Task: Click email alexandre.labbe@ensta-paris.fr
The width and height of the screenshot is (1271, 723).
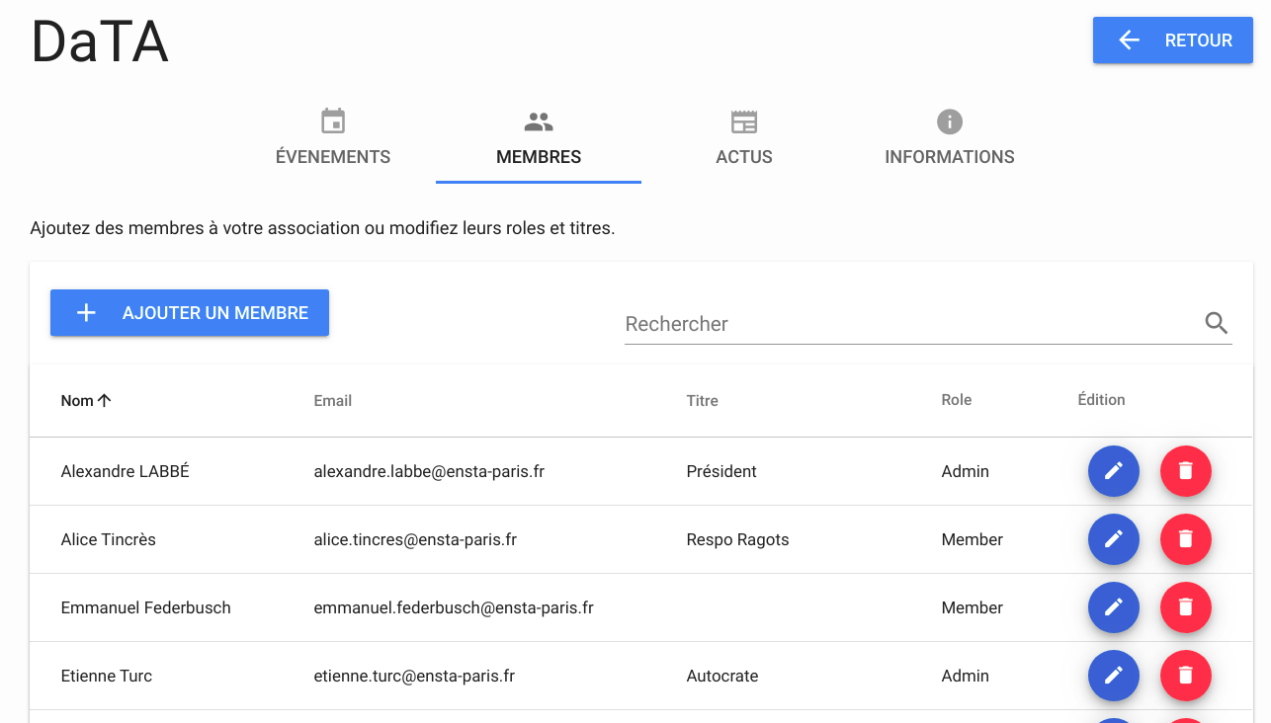Action: [429, 471]
